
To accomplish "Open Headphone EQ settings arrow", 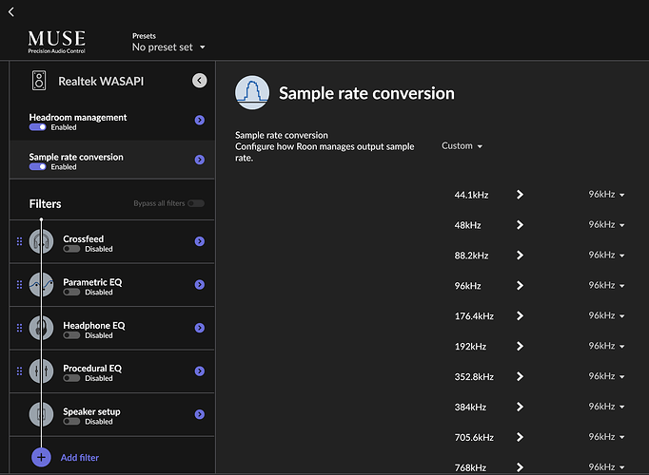I will [x=200, y=328].
